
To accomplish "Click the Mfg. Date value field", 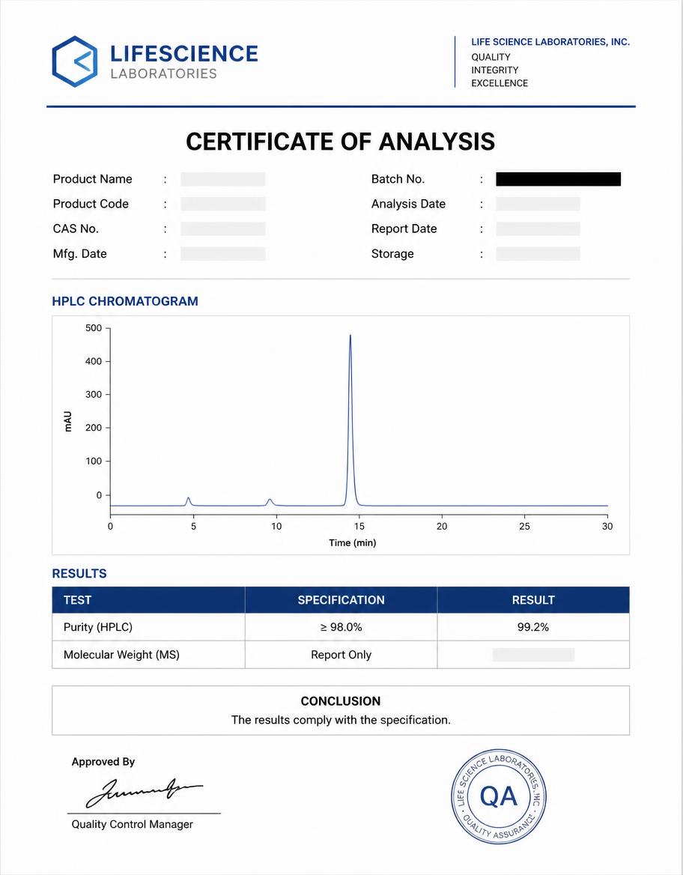I will tap(222, 254).
